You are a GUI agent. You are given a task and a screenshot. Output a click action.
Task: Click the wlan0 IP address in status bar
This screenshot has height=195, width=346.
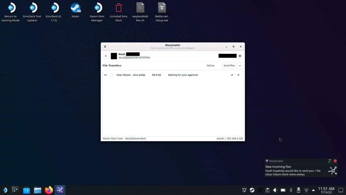point(230,138)
